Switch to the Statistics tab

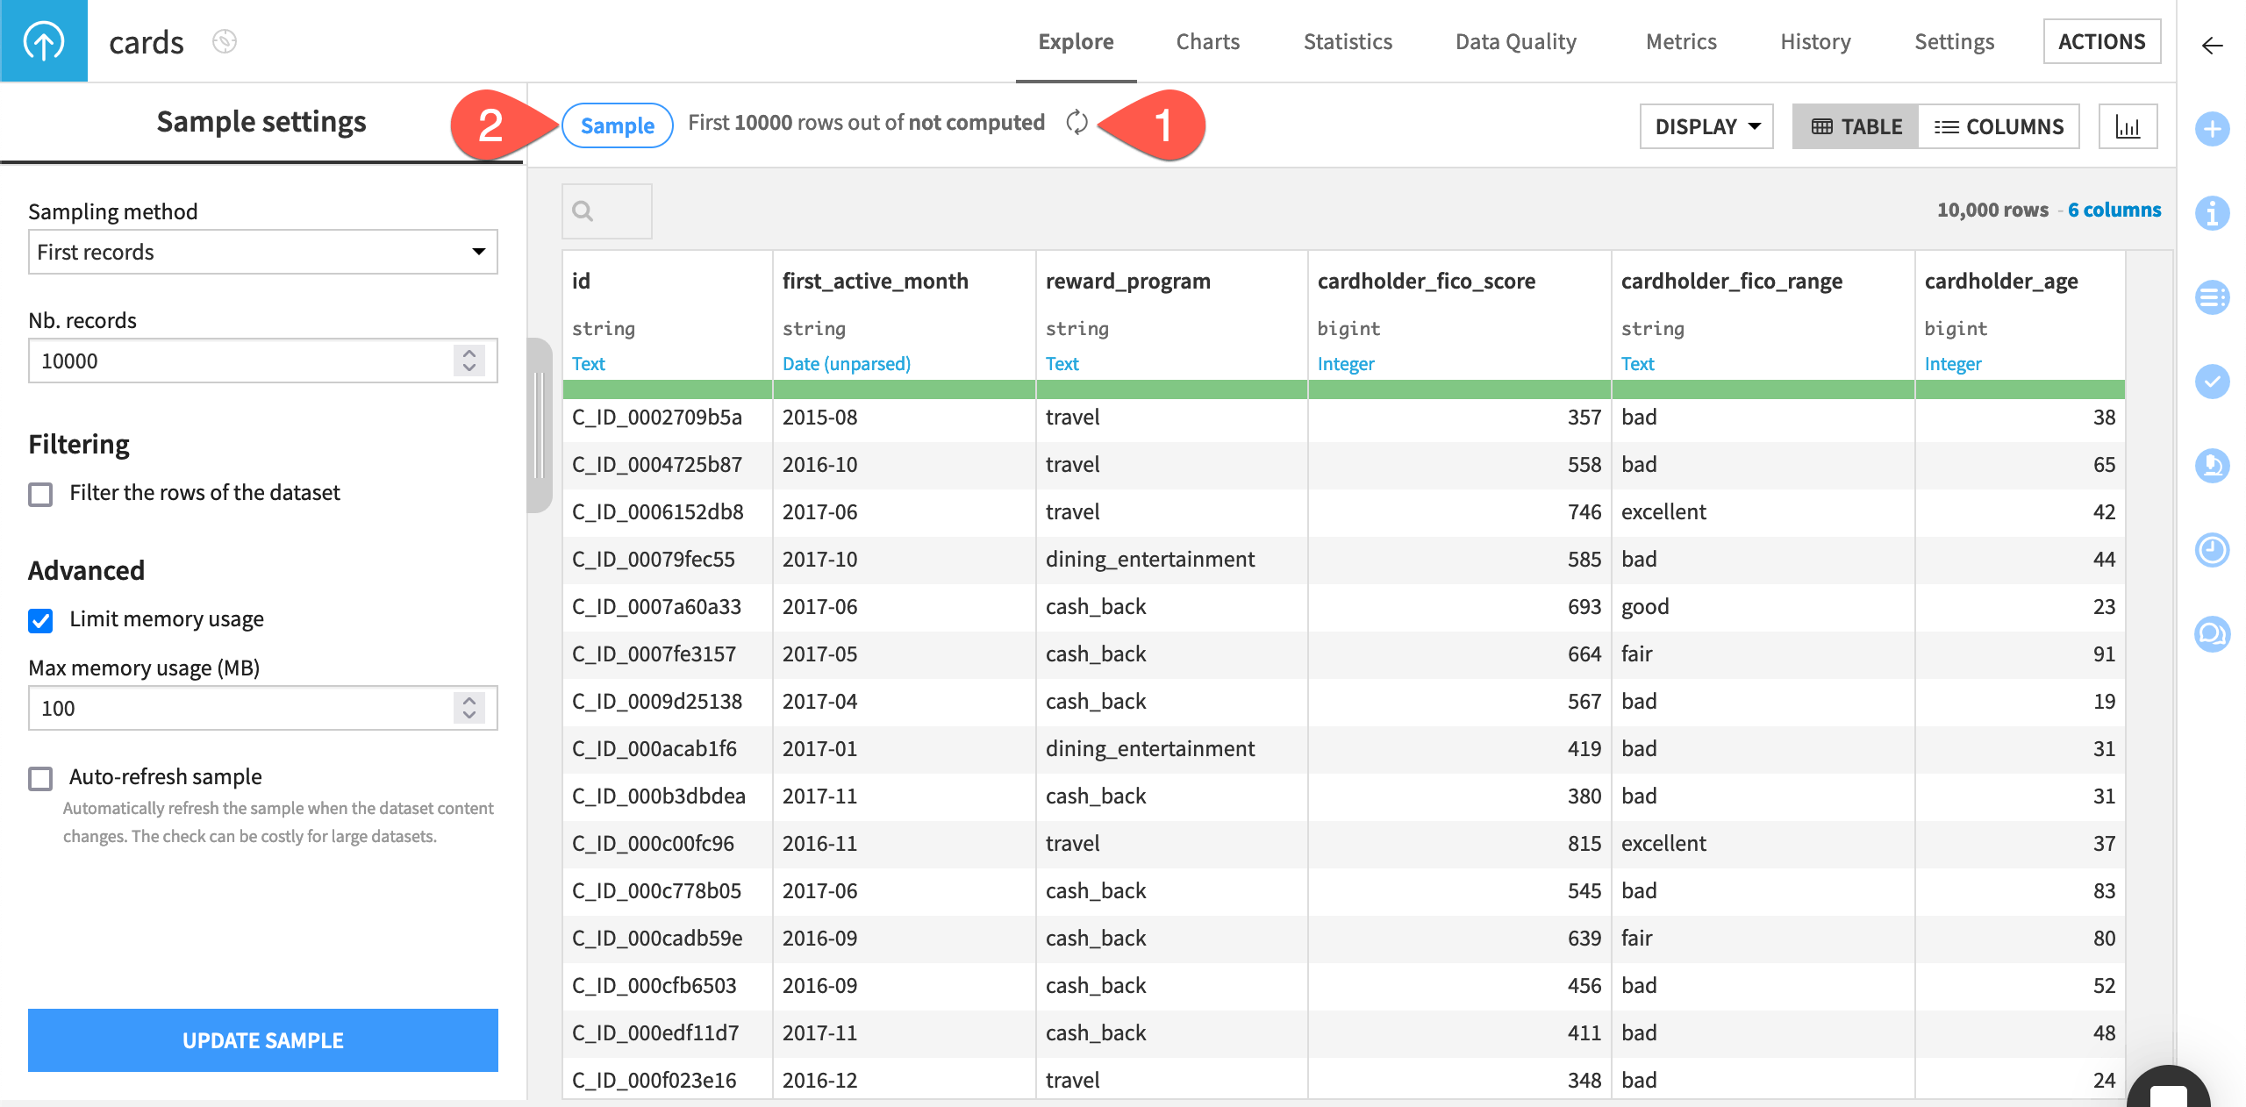click(x=1348, y=40)
